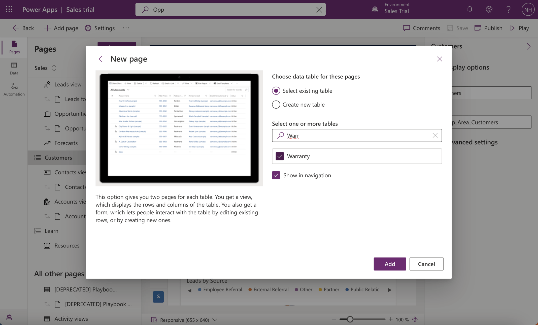Open the more commands ellipsis menu
This screenshot has height=325, width=538.
pos(126,28)
